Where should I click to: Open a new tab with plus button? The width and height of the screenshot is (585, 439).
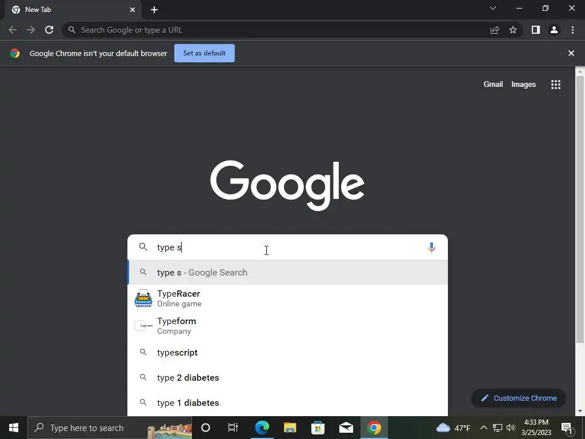154,10
